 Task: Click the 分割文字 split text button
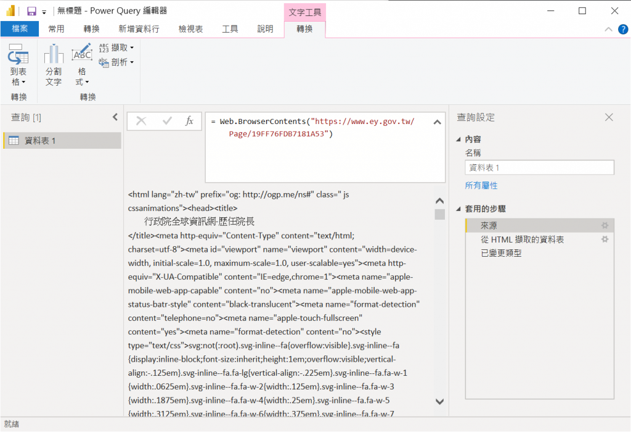[54, 65]
